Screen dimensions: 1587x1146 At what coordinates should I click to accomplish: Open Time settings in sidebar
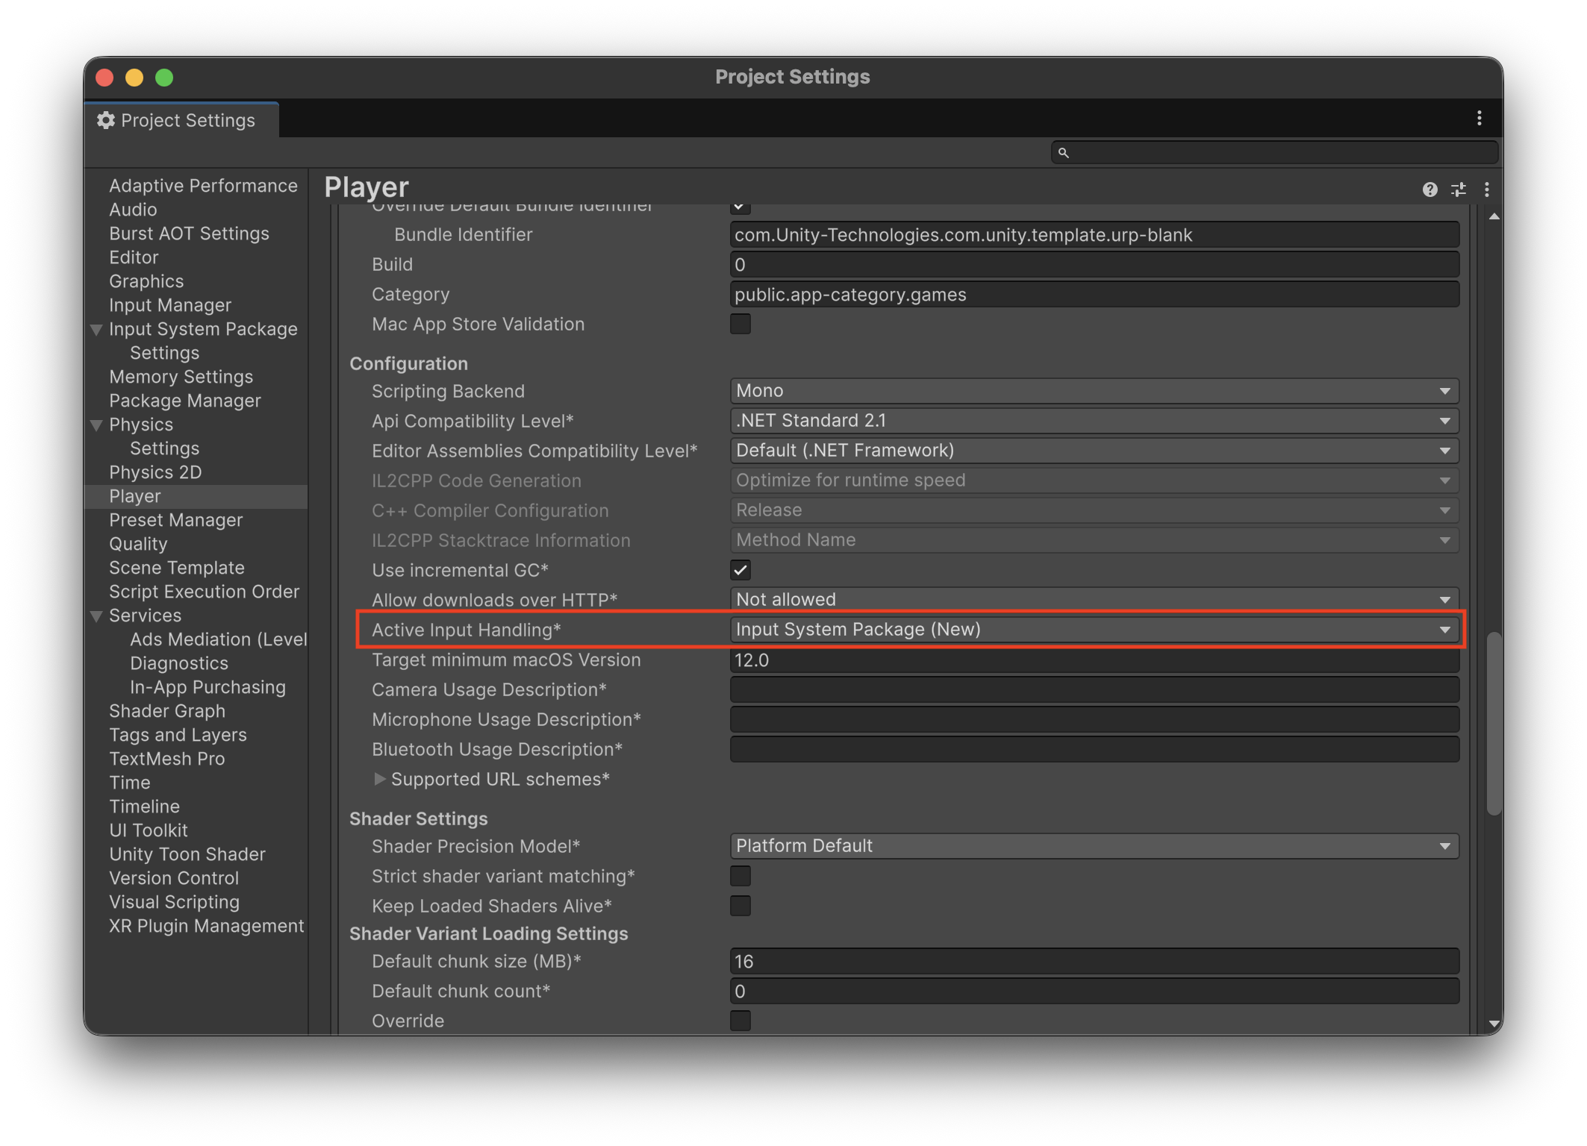coord(129,783)
